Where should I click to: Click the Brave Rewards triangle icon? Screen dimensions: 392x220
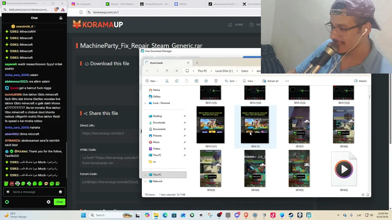(x=63, y=9)
